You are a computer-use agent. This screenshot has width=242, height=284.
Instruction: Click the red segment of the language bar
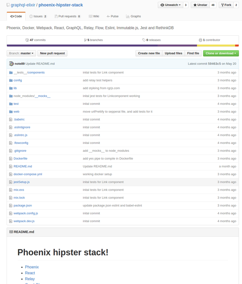click(x=237, y=46)
